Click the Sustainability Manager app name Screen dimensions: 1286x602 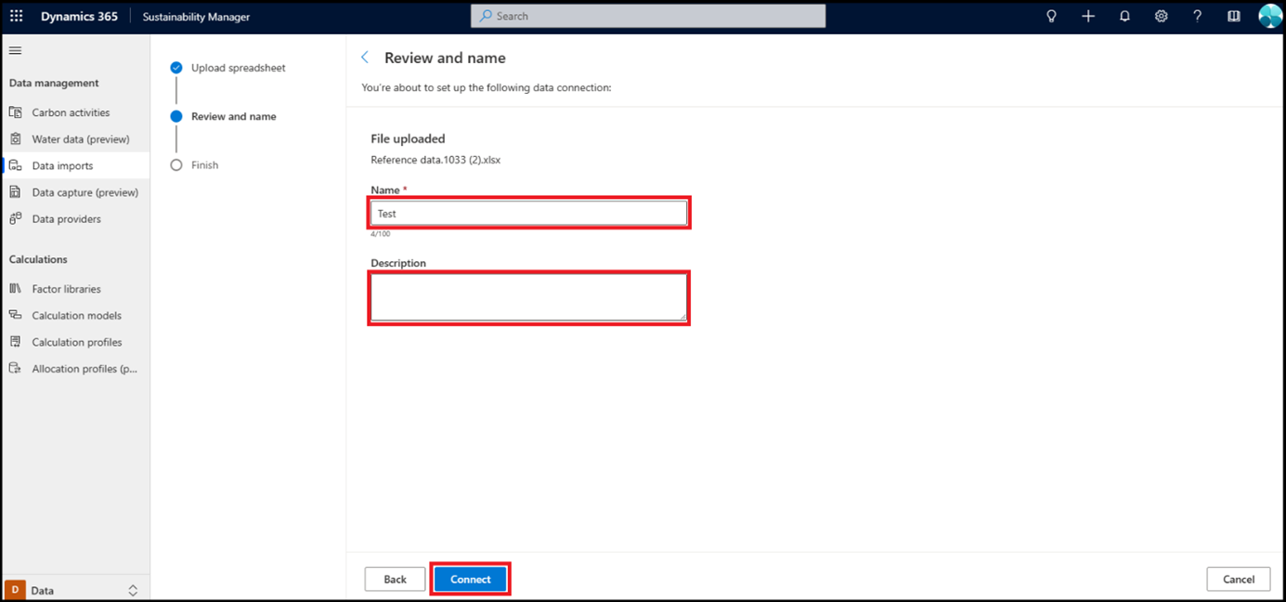pos(196,17)
